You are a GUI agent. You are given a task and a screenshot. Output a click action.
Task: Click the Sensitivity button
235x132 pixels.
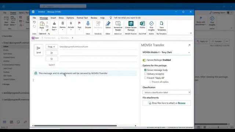pyautogui.click(x=98, y=25)
